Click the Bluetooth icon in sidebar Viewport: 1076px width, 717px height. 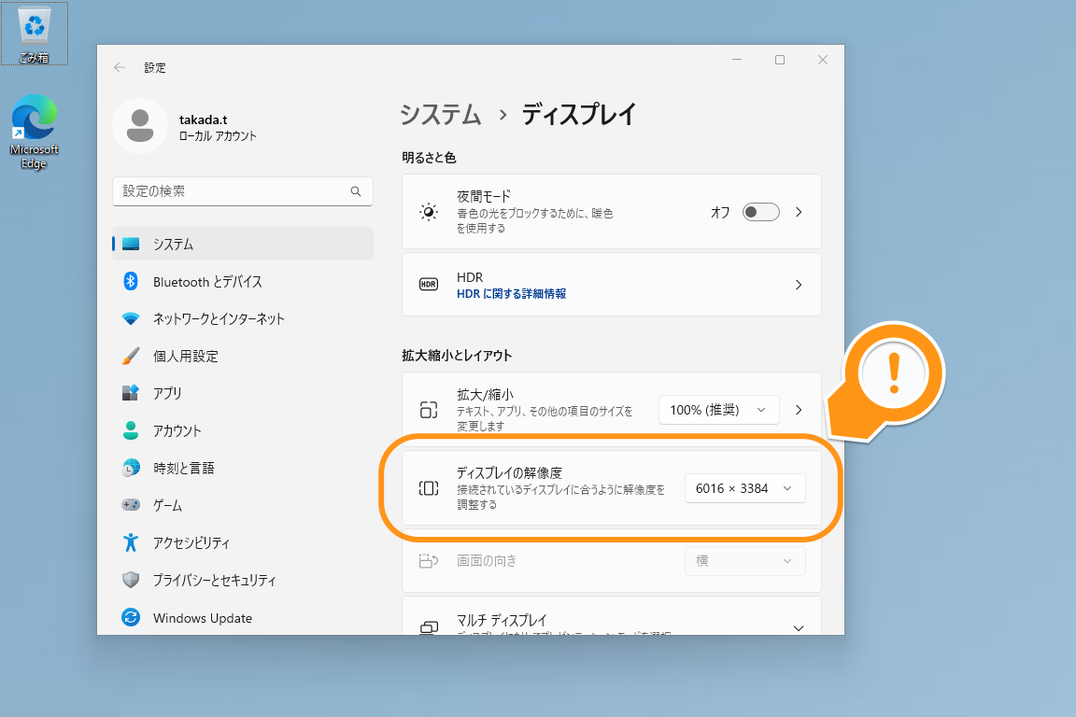point(131,281)
